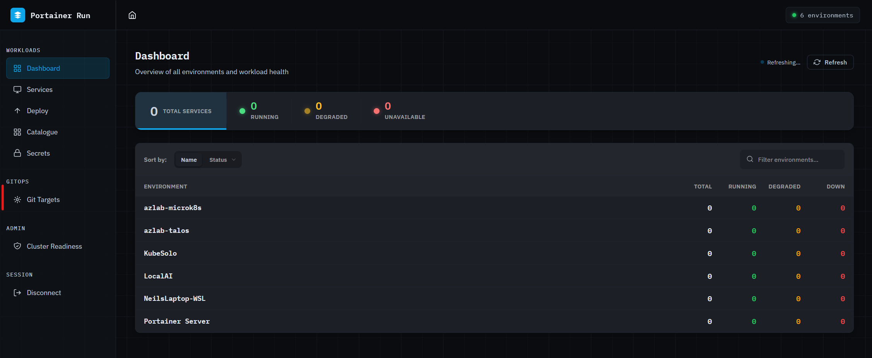
Task: Select the Total Services summary tab
Action: (181, 111)
